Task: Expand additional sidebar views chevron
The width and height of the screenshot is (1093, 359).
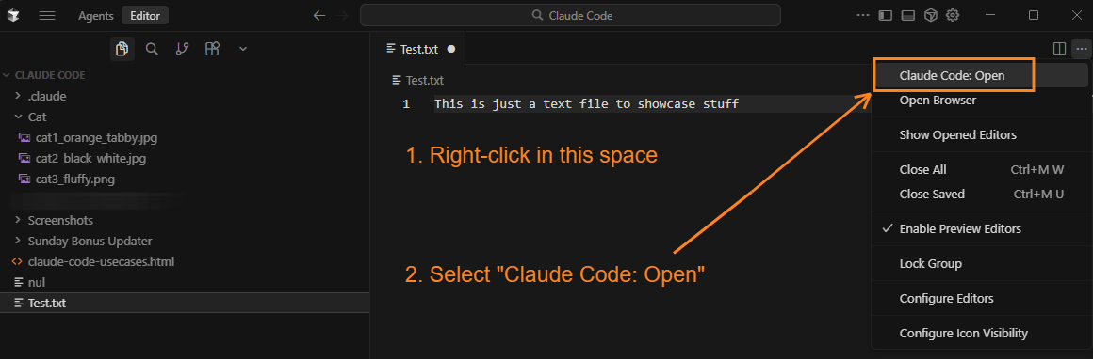Action: (x=243, y=49)
